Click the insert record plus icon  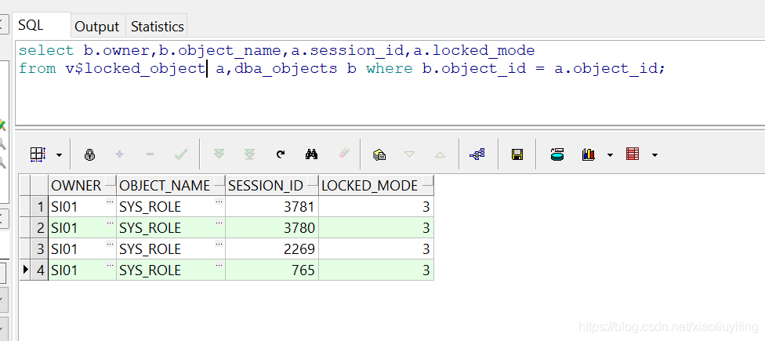(x=119, y=154)
